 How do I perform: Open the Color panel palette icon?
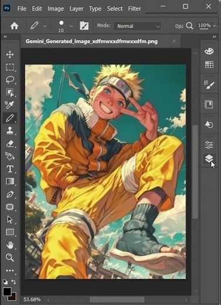(209, 51)
